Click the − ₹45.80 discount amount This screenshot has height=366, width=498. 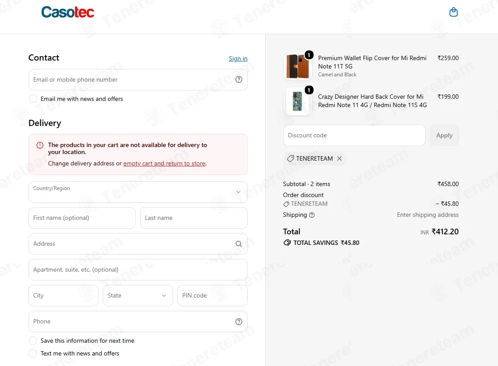pyautogui.click(x=447, y=204)
